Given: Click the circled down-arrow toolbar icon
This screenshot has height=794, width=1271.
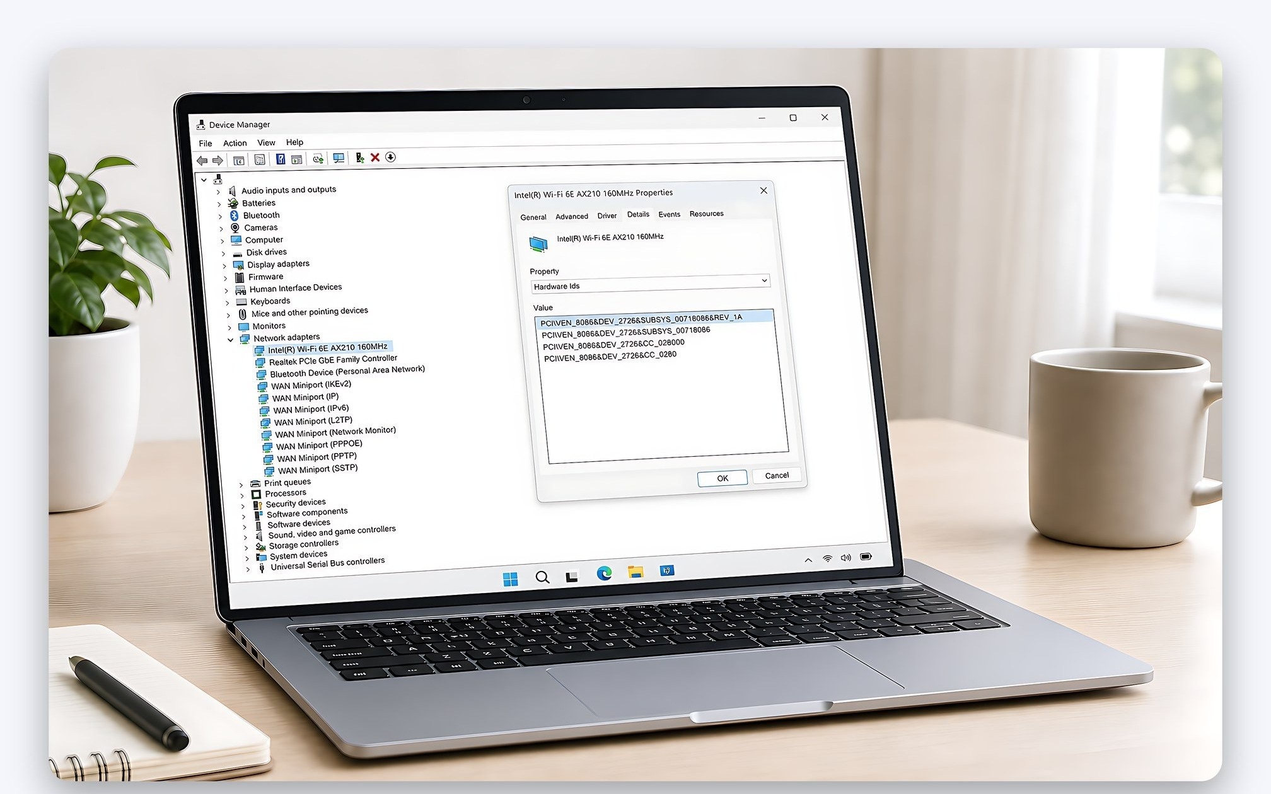Looking at the screenshot, I should click(x=391, y=157).
